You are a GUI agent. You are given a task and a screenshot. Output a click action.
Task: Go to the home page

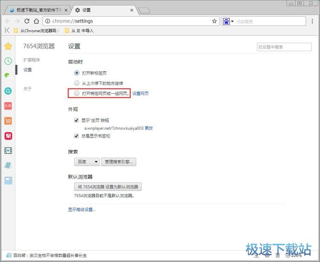(x=36, y=21)
